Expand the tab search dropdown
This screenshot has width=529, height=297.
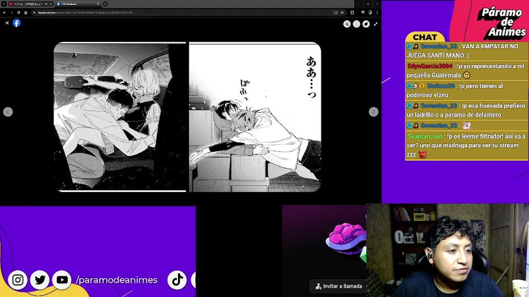click(x=4, y=4)
